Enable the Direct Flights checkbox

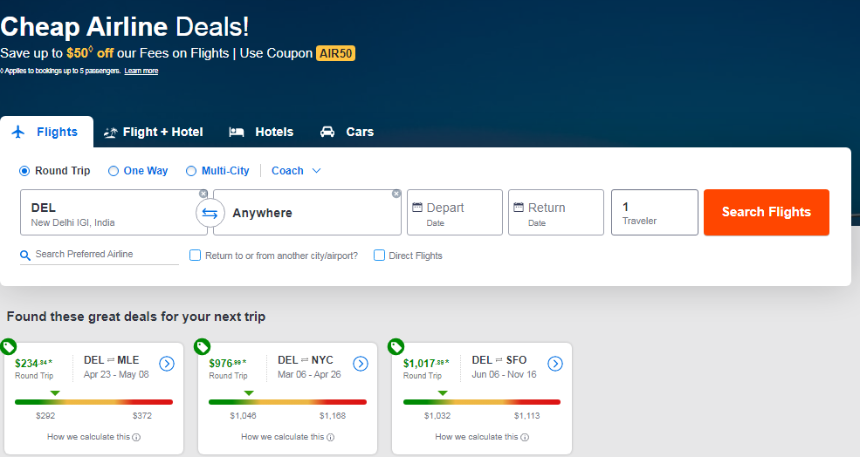tap(379, 256)
